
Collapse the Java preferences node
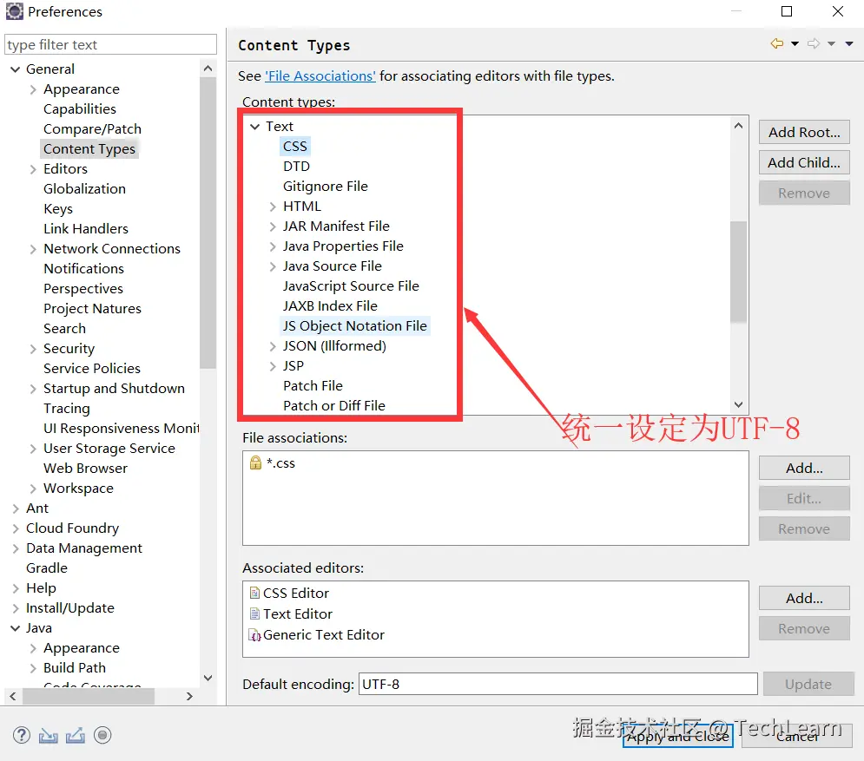click(16, 628)
